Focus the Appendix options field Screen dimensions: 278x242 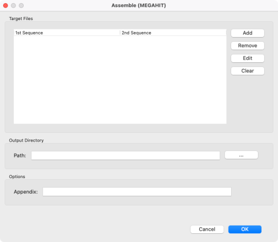point(137,192)
